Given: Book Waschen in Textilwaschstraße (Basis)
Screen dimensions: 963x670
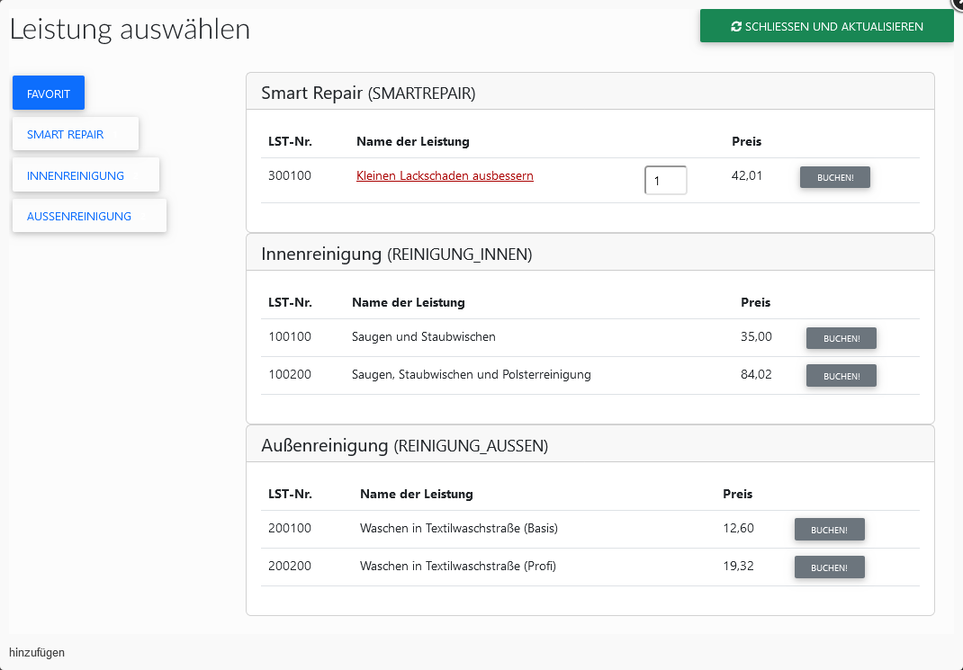Looking at the screenshot, I should coord(829,530).
